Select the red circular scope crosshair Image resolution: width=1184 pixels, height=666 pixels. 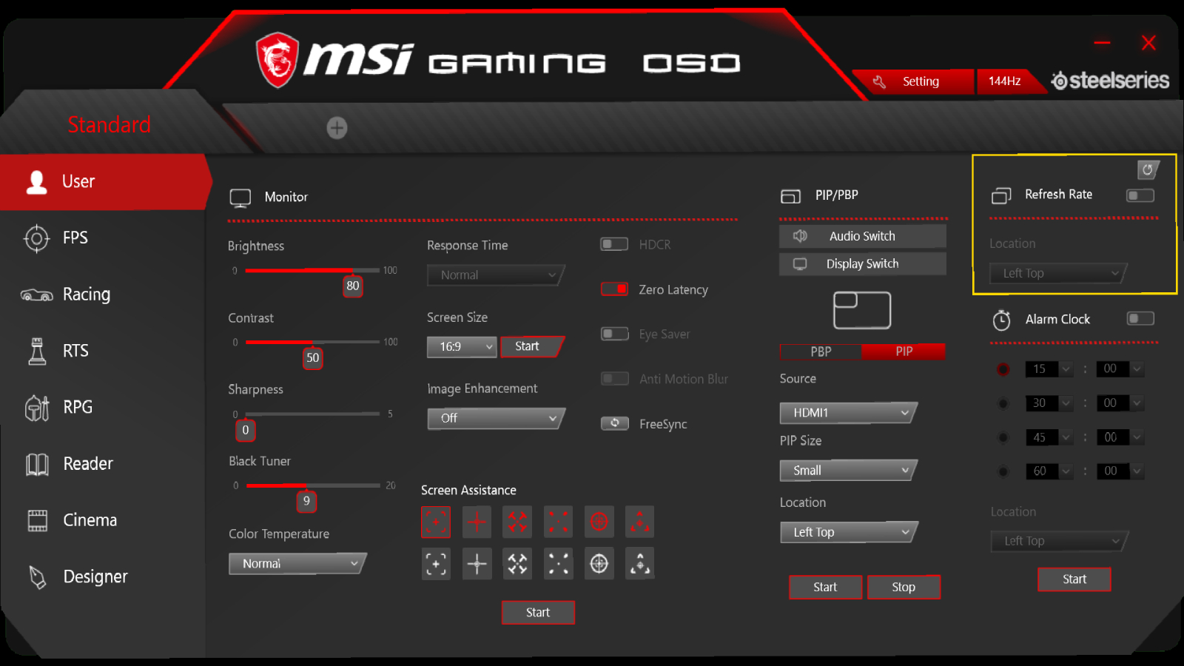click(599, 522)
